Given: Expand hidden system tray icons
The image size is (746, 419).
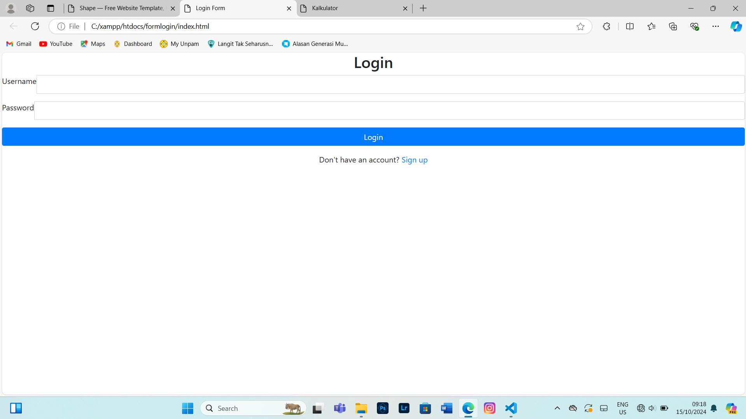Looking at the screenshot, I should pyautogui.click(x=557, y=408).
